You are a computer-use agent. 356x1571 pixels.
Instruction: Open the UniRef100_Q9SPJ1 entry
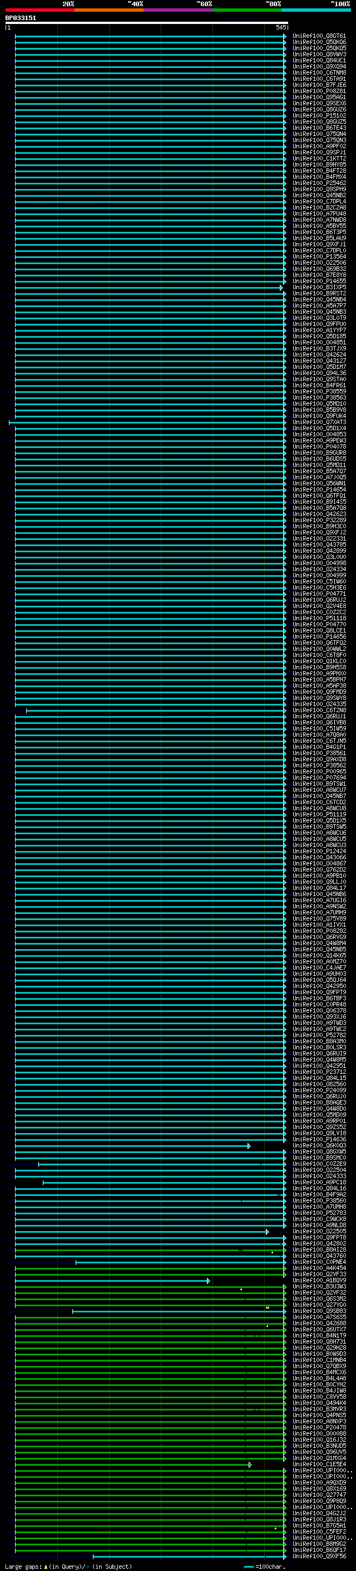tap(319, 153)
